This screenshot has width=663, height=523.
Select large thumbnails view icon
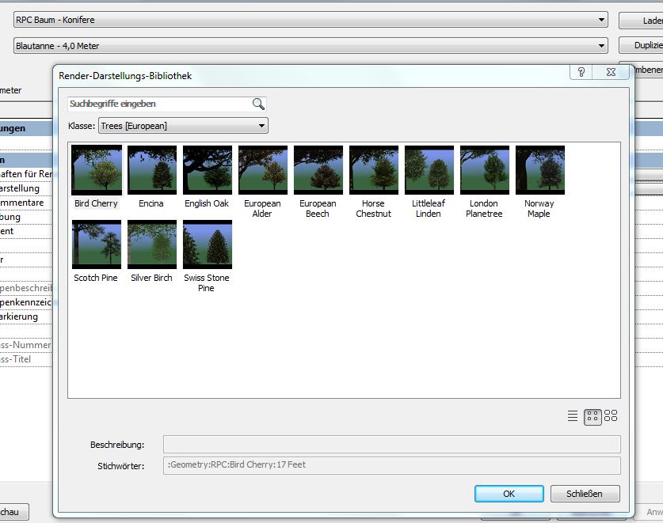pyautogui.click(x=611, y=415)
